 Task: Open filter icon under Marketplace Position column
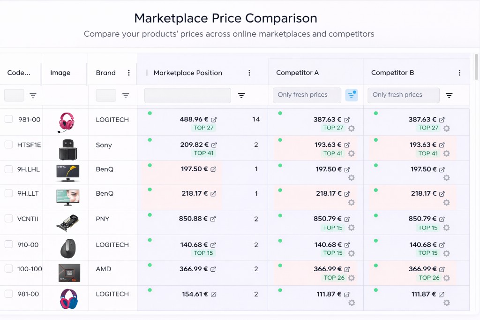241,95
